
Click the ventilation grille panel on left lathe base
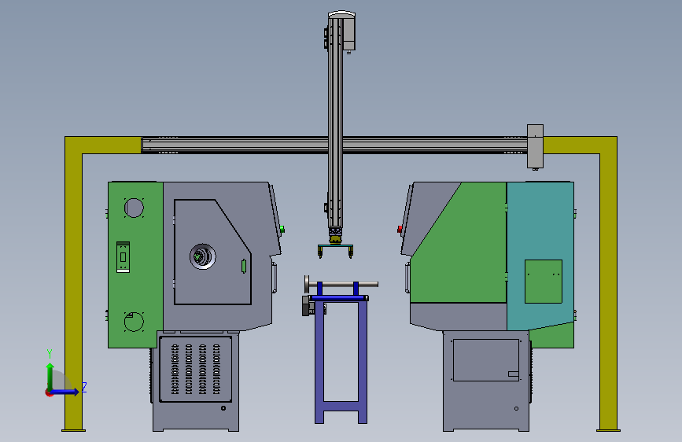(195, 369)
